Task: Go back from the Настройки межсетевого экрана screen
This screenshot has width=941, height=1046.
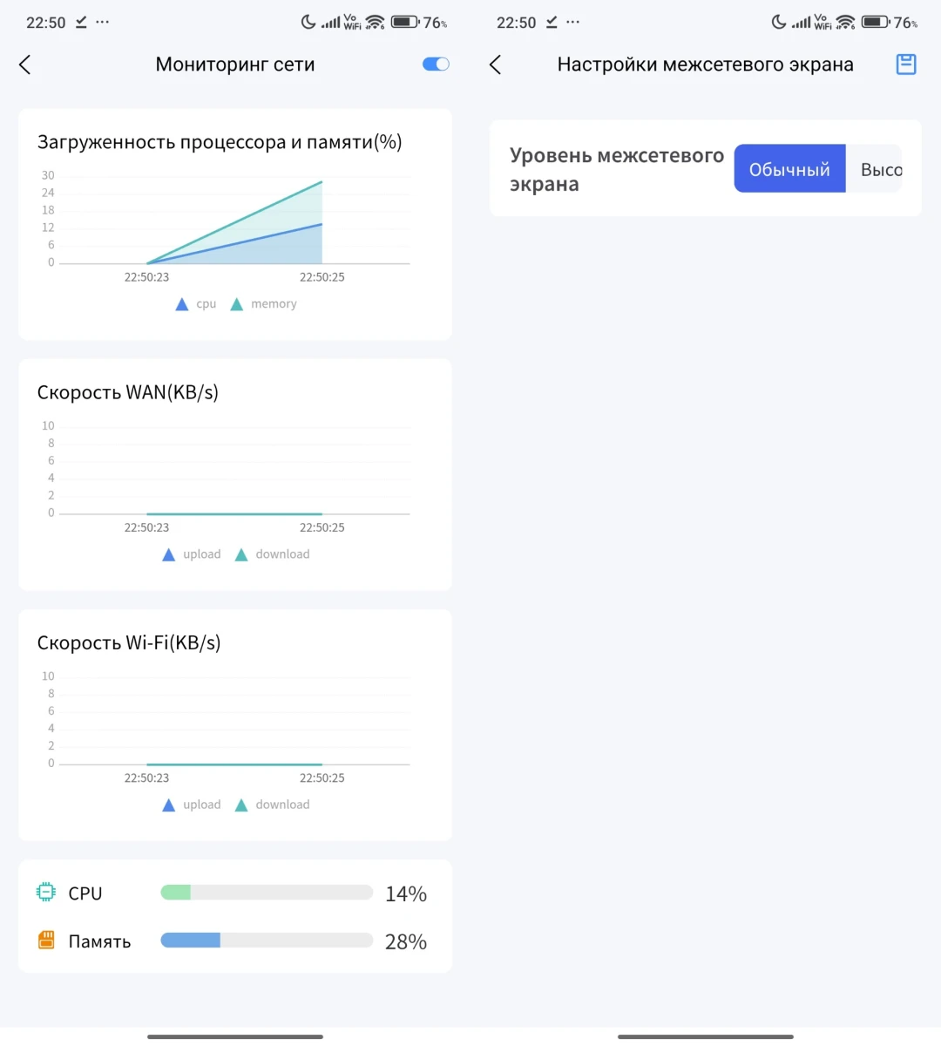Action: click(496, 65)
